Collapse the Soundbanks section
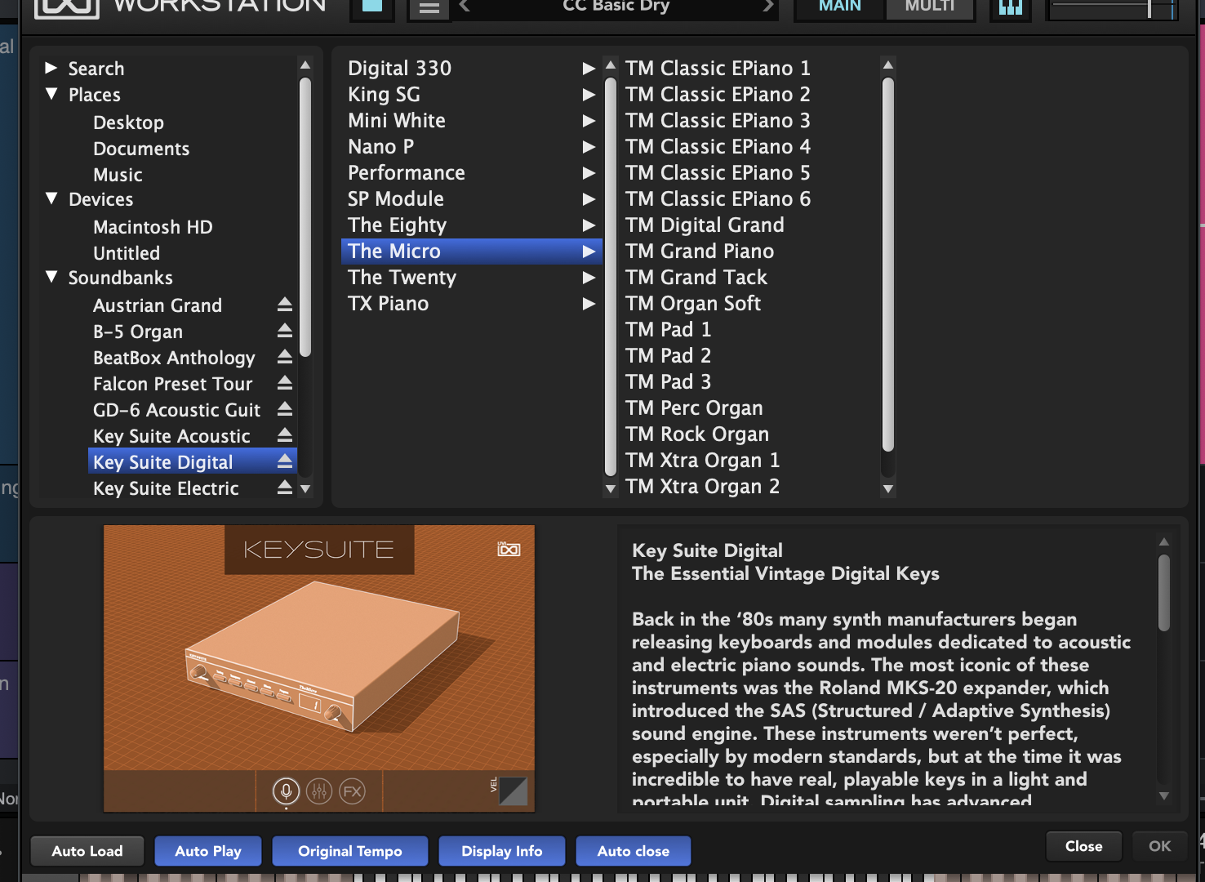The image size is (1205, 882). tap(51, 277)
